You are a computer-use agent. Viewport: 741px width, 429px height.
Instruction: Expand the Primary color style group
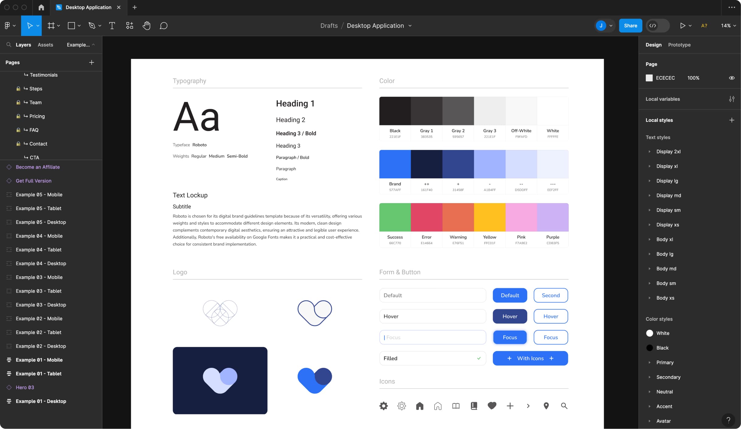pyautogui.click(x=649, y=362)
